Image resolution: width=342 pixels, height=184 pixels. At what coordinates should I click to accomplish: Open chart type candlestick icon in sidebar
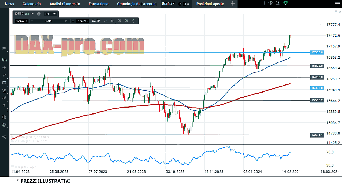tap(4, 117)
